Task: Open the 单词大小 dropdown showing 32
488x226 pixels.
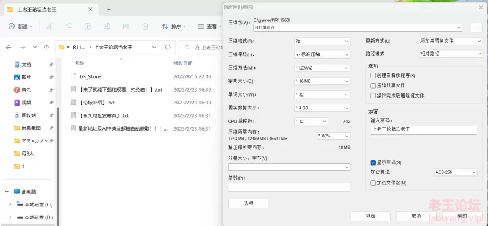Action: coord(322,95)
